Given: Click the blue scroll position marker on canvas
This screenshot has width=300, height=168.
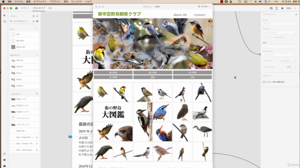Looking at the screenshot, I should 70,137.
